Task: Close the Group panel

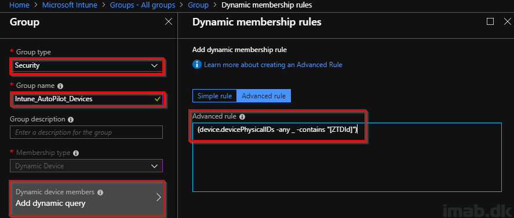Action: click(x=169, y=21)
